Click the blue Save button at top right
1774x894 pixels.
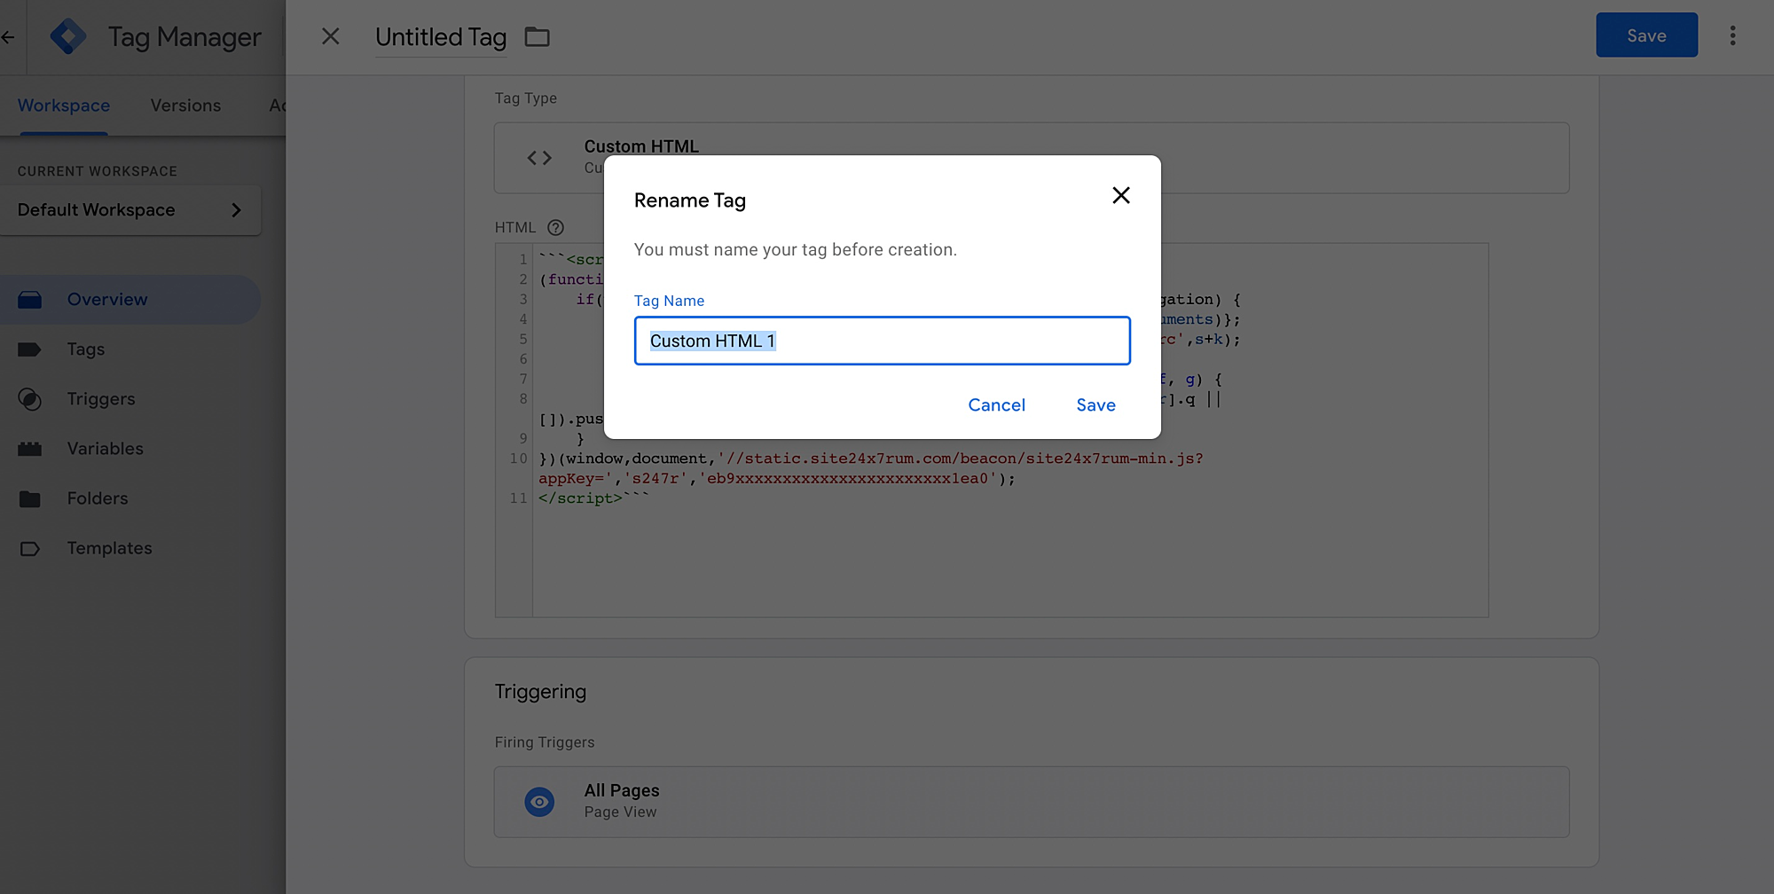pos(1646,35)
